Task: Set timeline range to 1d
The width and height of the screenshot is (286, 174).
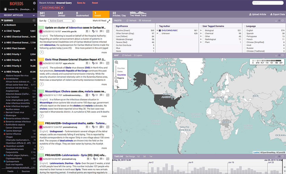Action: tap(138, 156)
